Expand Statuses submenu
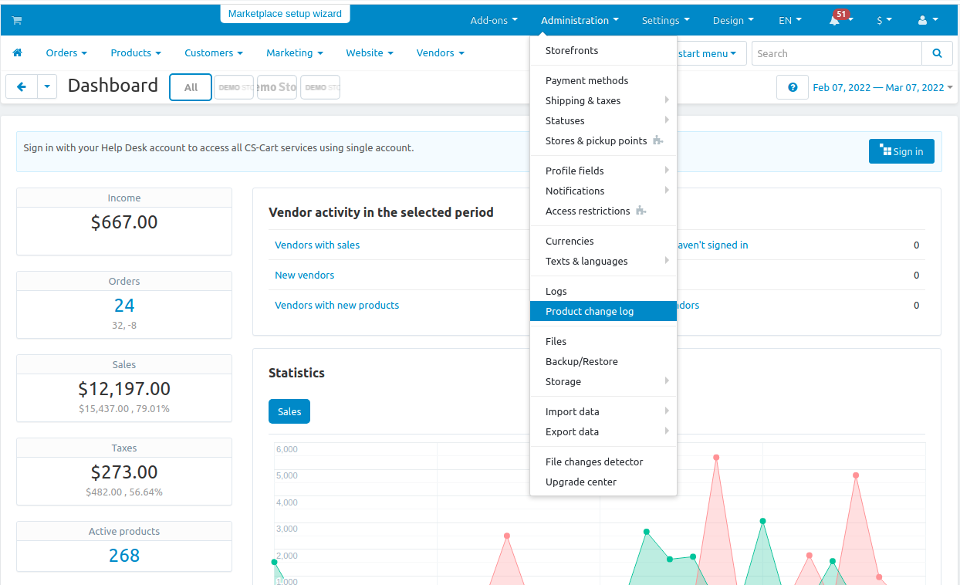 pyautogui.click(x=603, y=120)
